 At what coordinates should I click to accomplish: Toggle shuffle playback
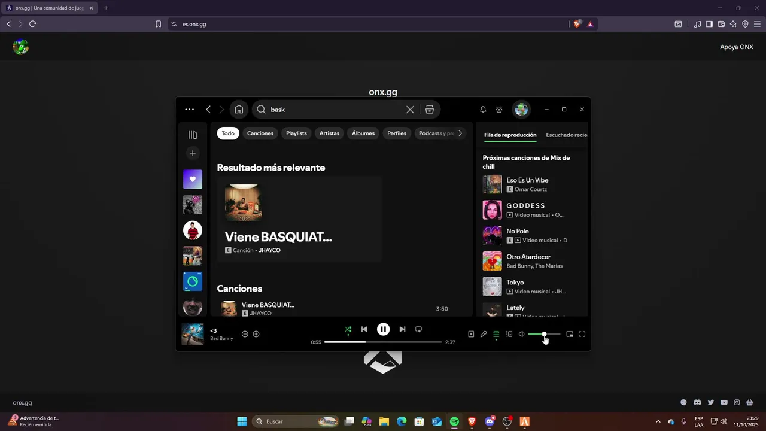click(348, 329)
